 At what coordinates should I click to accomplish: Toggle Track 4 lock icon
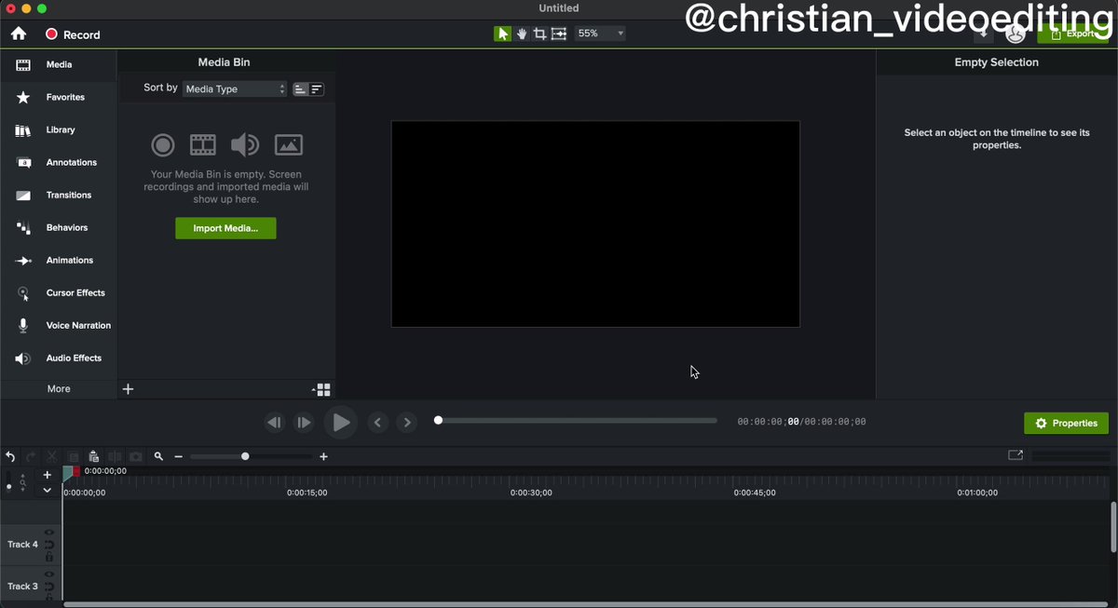[x=48, y=557]
